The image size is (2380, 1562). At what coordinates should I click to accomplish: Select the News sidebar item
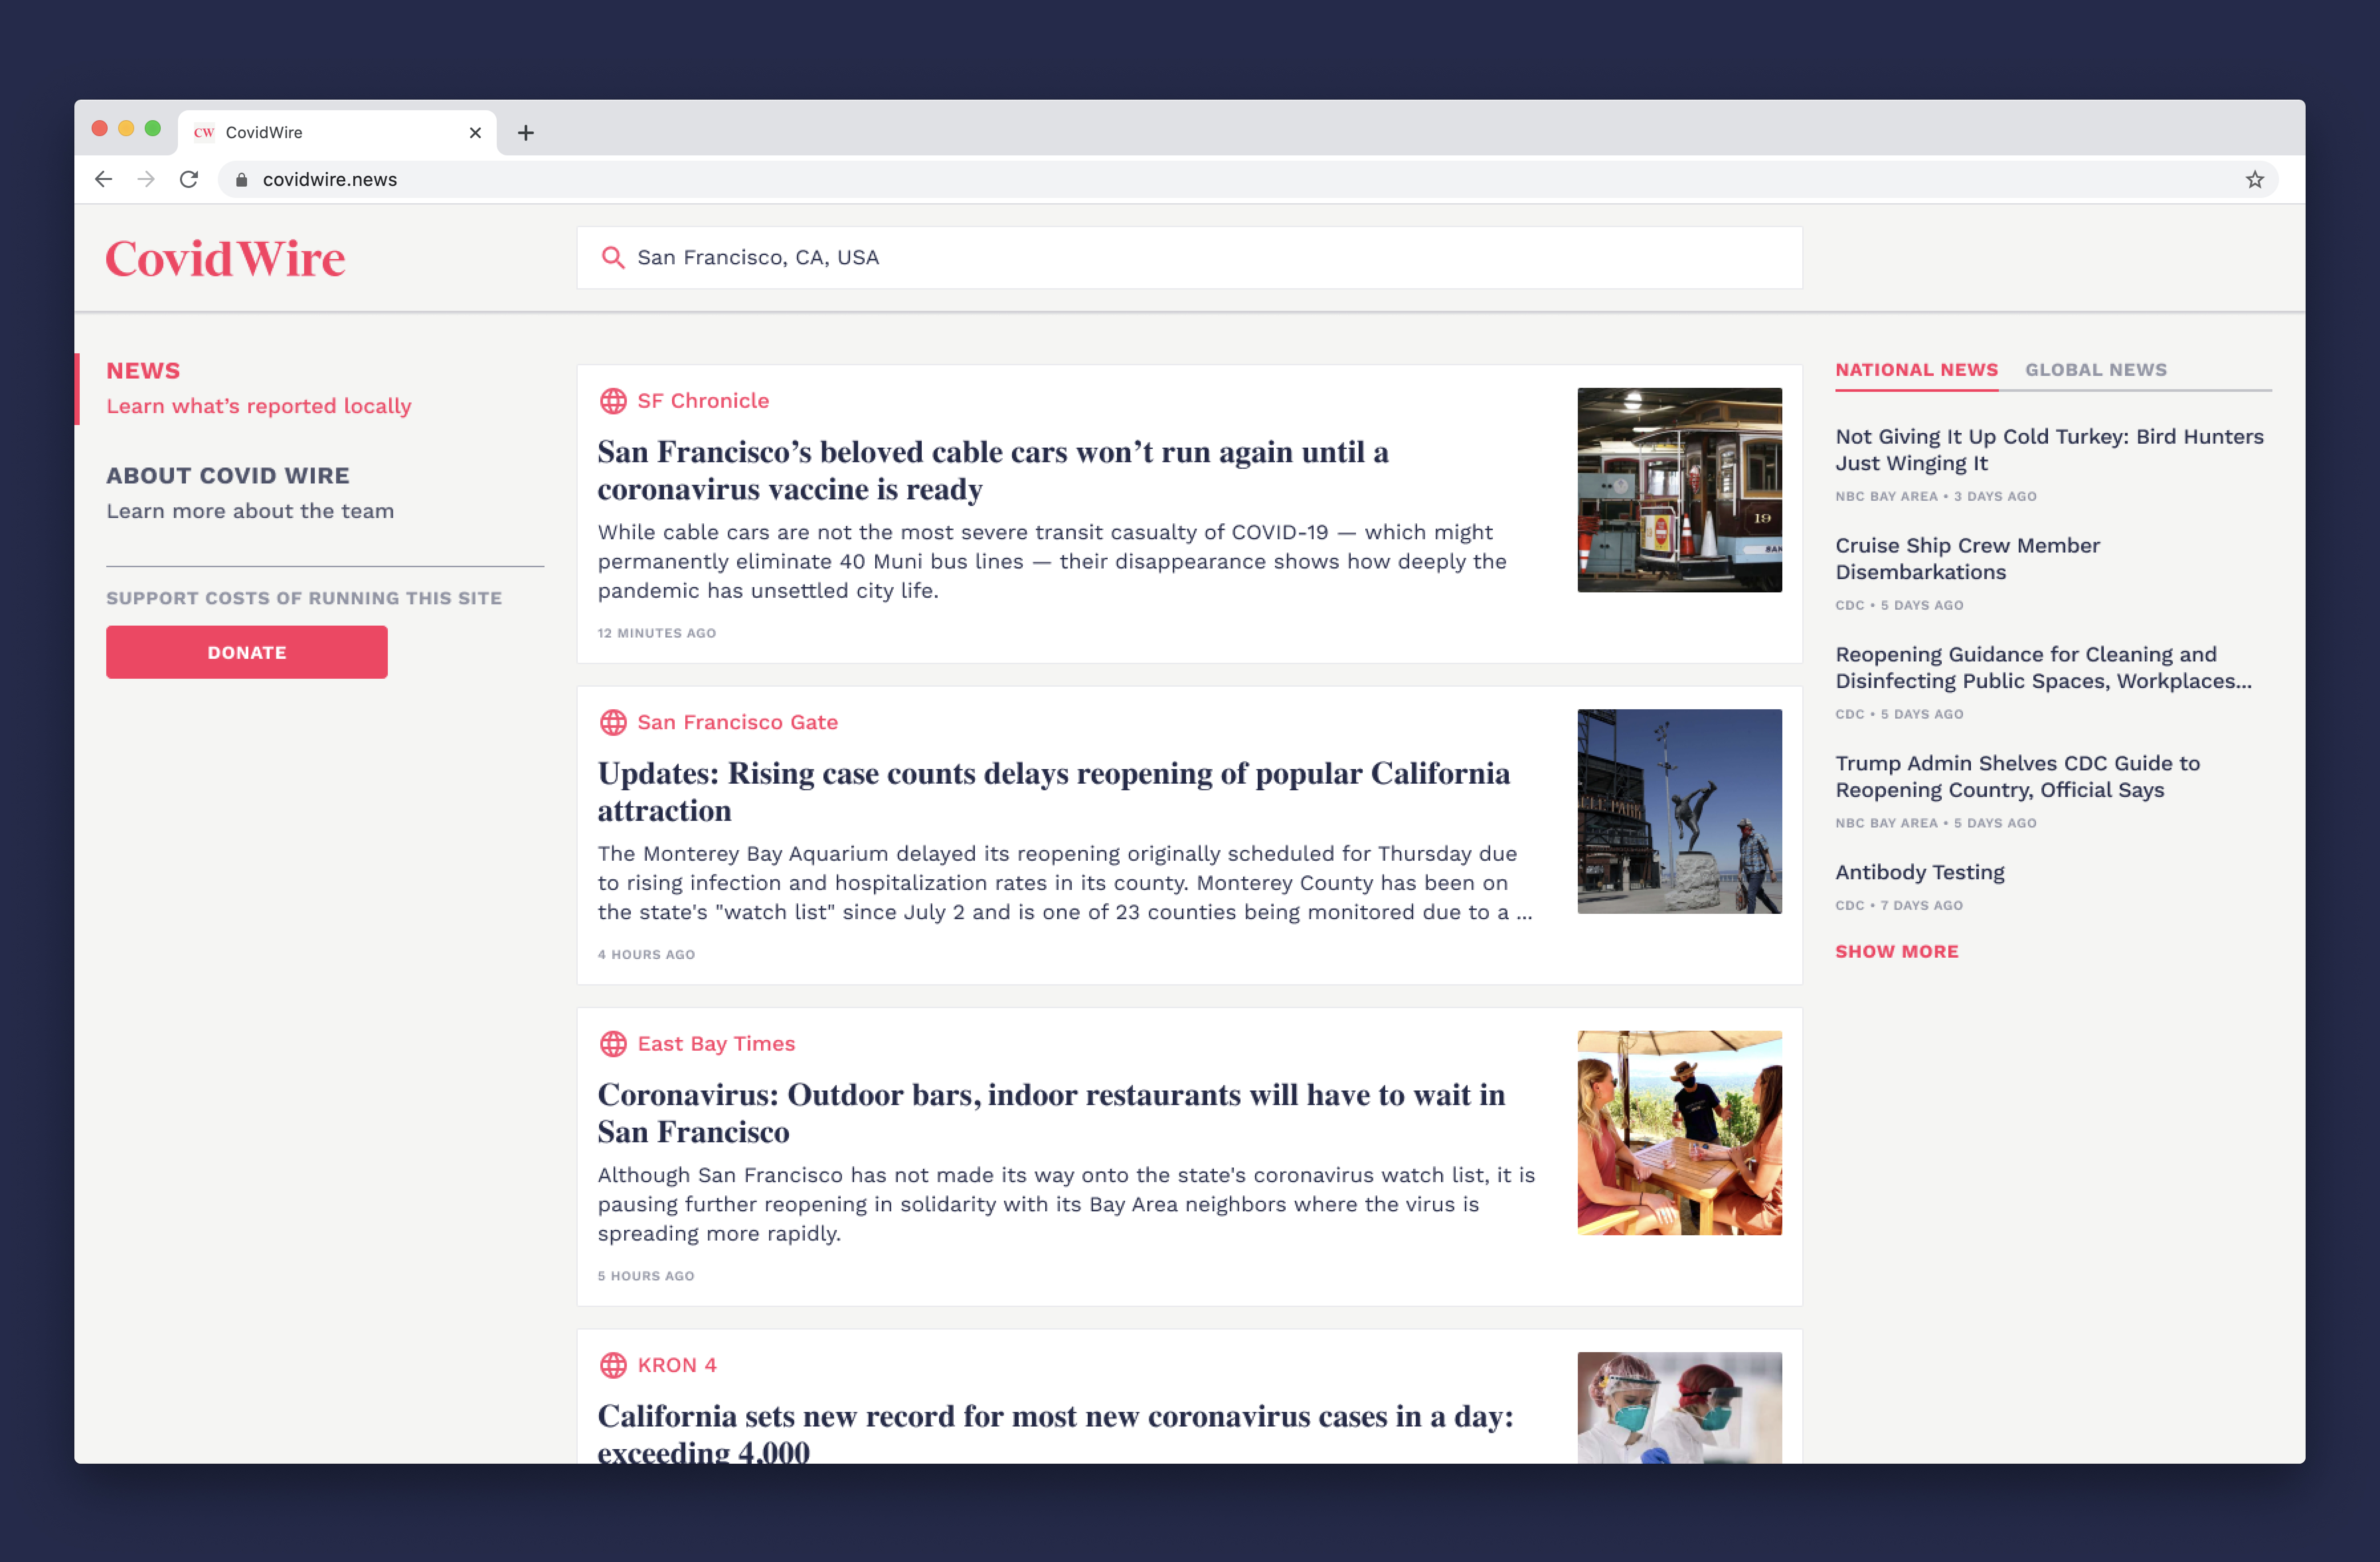point(143,371)
